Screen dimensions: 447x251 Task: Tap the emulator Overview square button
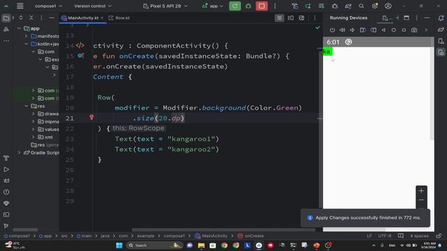[404, 30]
